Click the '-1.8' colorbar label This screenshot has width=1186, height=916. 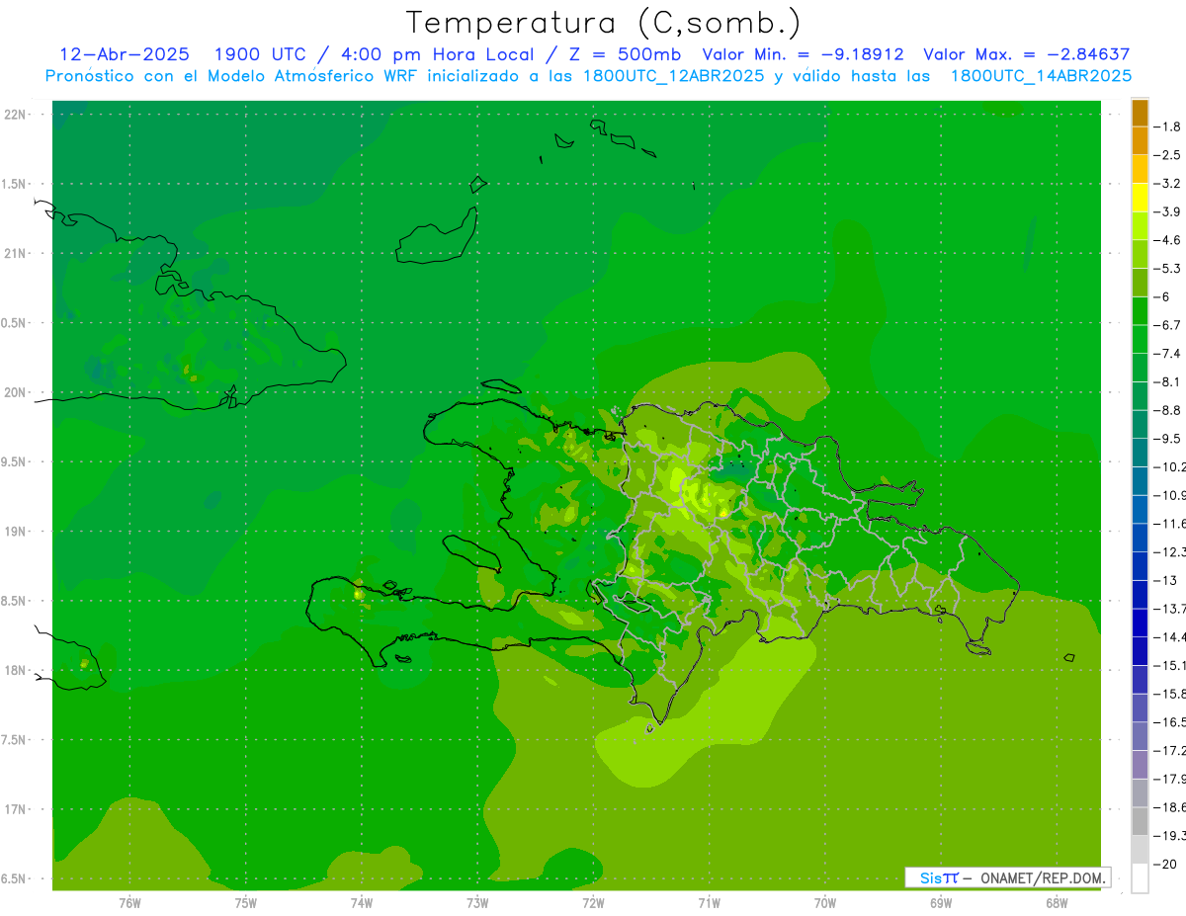(1167, 126)
